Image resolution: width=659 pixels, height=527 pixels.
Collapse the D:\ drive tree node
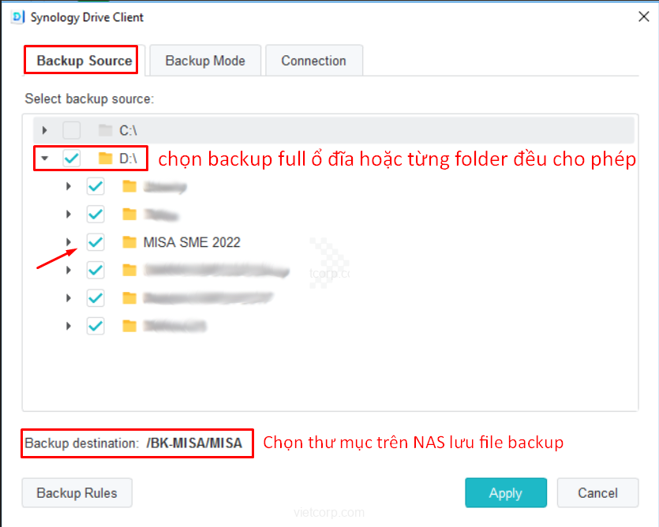44,159
